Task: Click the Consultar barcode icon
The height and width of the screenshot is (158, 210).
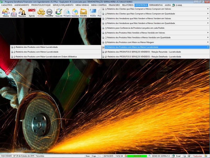Action: (x=49, y=12)
